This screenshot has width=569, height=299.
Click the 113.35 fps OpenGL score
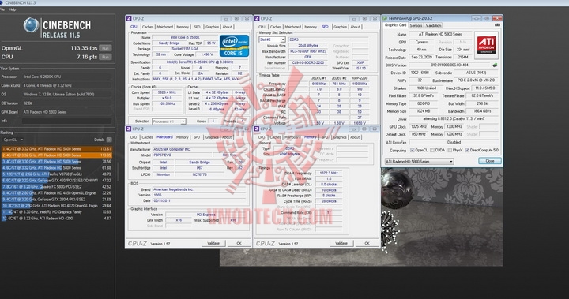[x=84, y=48]
